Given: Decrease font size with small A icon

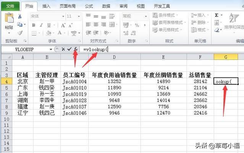Looking at the screenshot, I should pyautogui.click(x=71, y=26).
